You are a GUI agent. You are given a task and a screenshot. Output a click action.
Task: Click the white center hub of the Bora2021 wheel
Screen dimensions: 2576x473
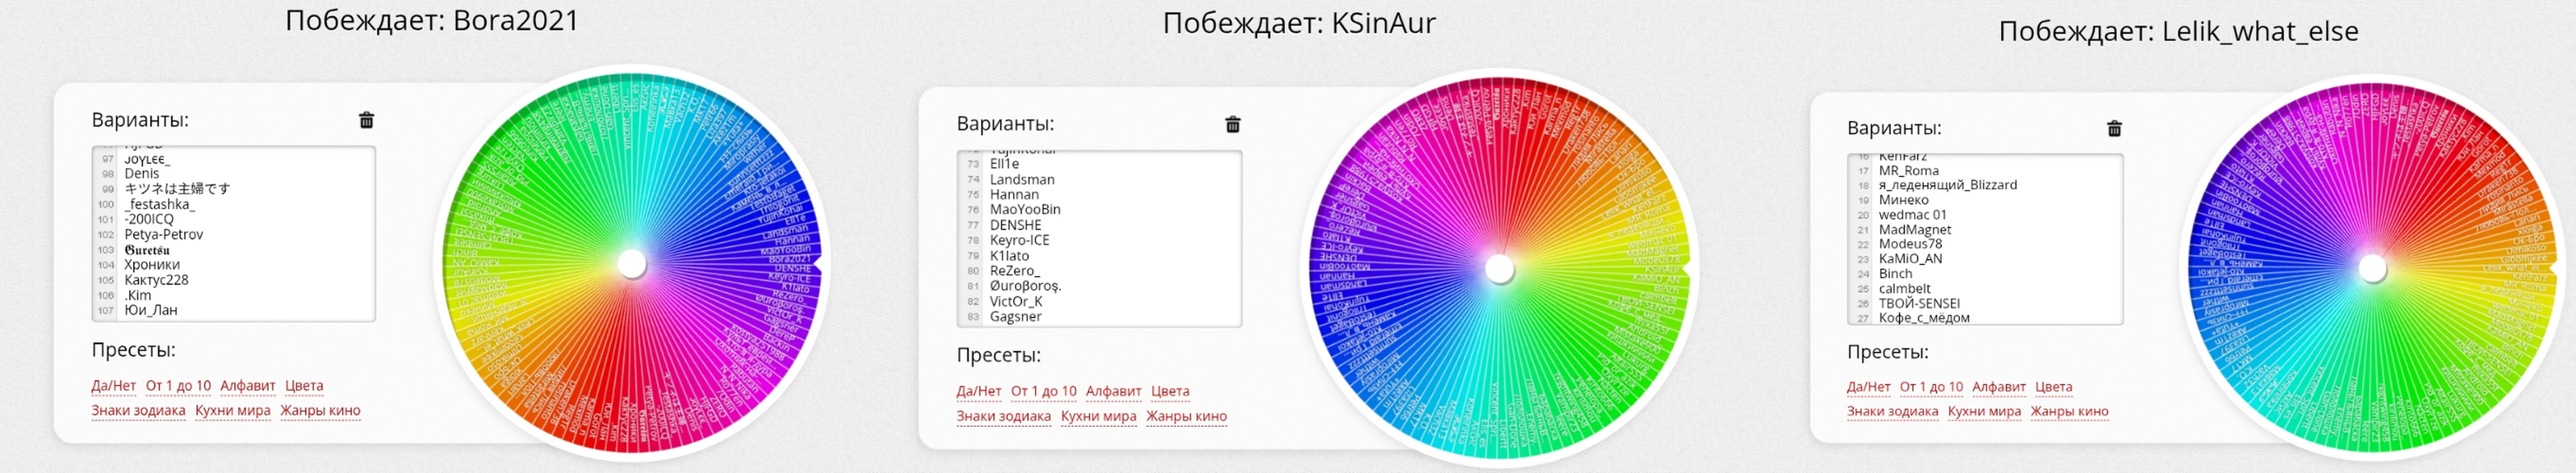[632, 264]
